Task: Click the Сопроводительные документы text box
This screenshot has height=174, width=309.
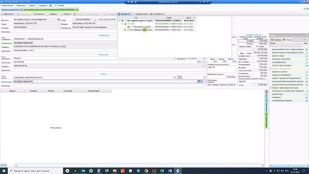Action: pos(222,69)
